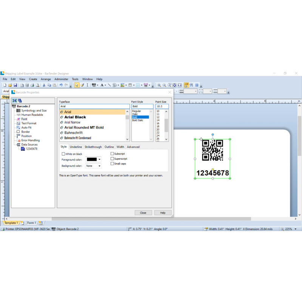This screenshot has height=302, width=302.
Task: Click the Save icon in the toolbar
Action: (x=15, y=85)
